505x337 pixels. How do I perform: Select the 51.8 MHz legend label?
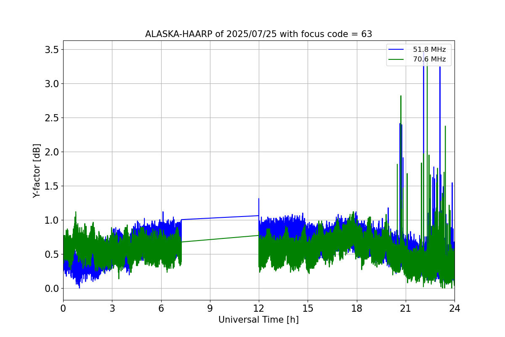coord(429,50)
